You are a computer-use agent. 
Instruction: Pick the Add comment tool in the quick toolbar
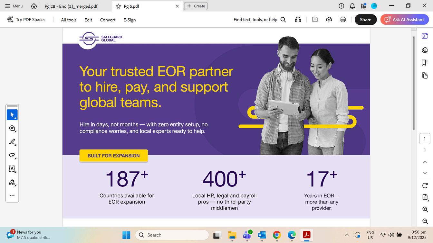12,128
